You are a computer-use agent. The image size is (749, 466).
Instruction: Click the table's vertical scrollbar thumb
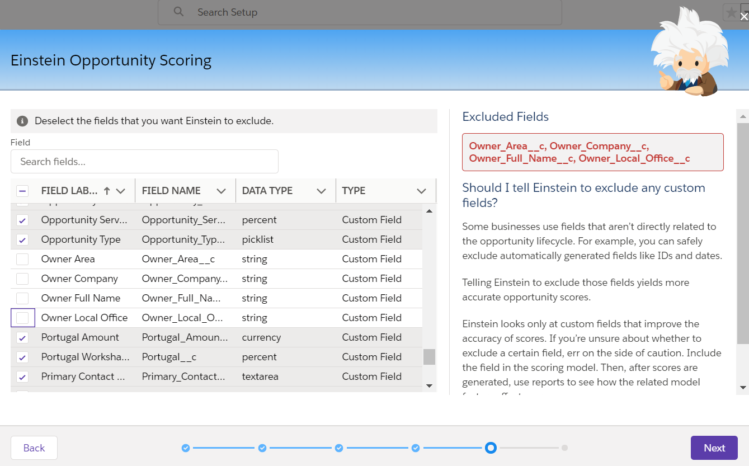click(429, 357)
